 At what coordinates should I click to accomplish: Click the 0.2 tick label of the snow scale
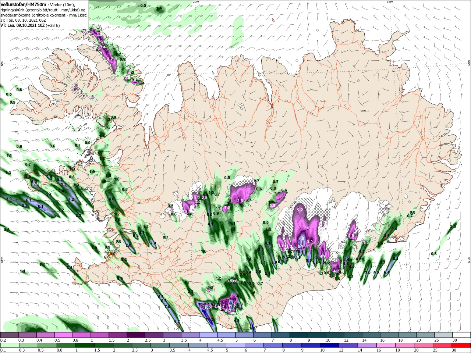click(x=3, y=340)
